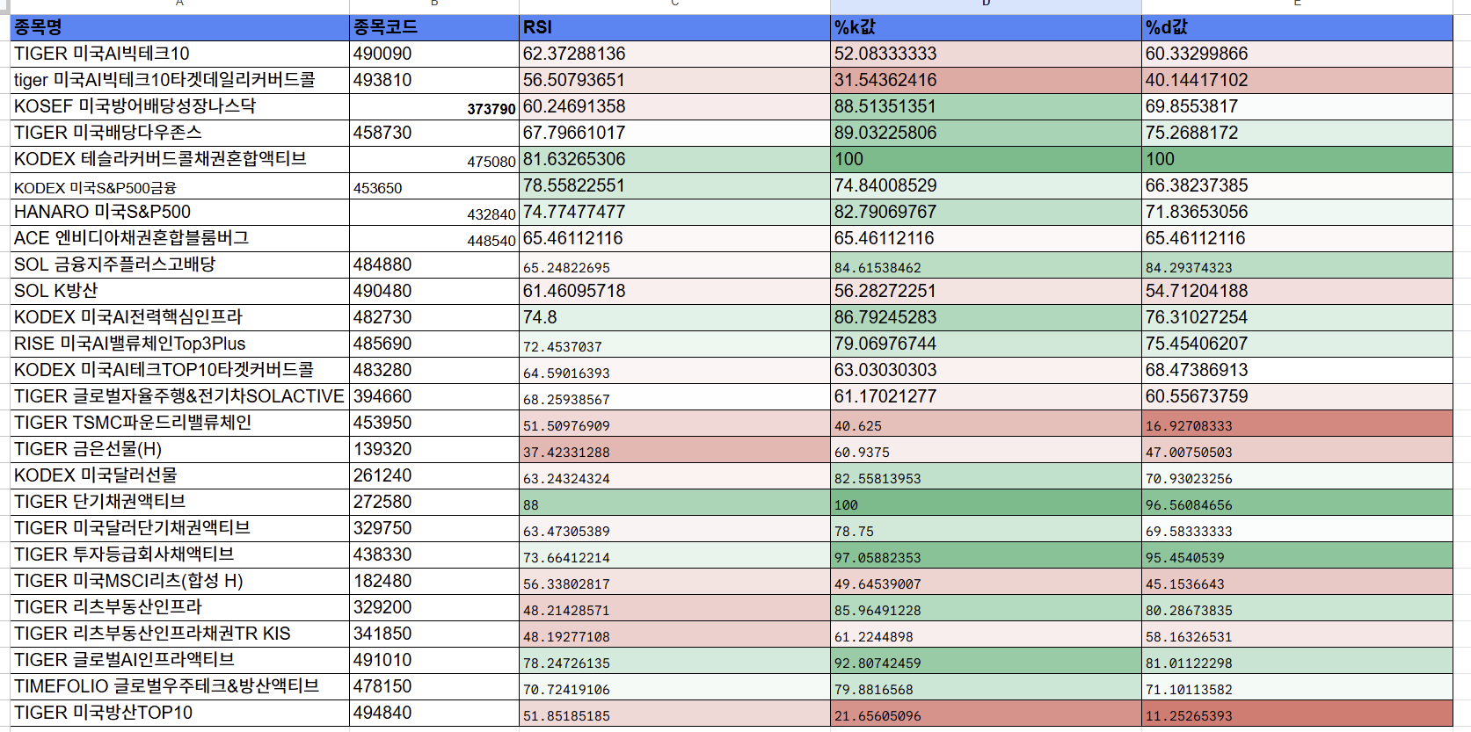Click RSI value 81.63265306
Screen dimensions: 1471x732
674,159
